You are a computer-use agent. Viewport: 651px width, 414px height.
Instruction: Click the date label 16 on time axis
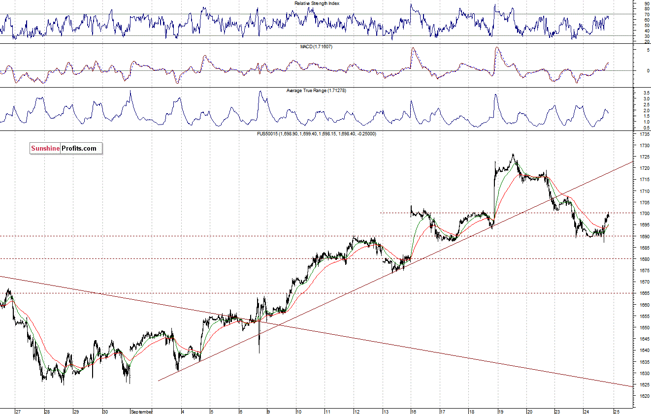(414, 411)
